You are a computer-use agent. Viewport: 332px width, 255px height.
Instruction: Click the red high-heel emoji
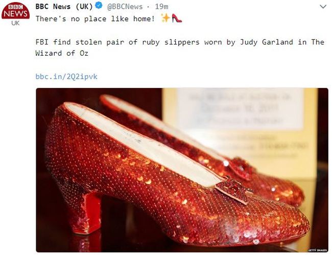click(x=177, y=18)
